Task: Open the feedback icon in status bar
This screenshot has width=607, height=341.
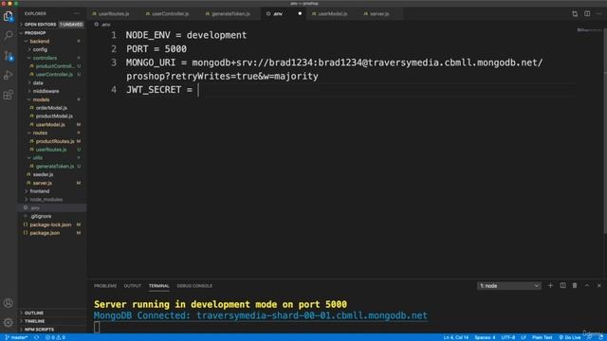Action: tap(589, 337)
